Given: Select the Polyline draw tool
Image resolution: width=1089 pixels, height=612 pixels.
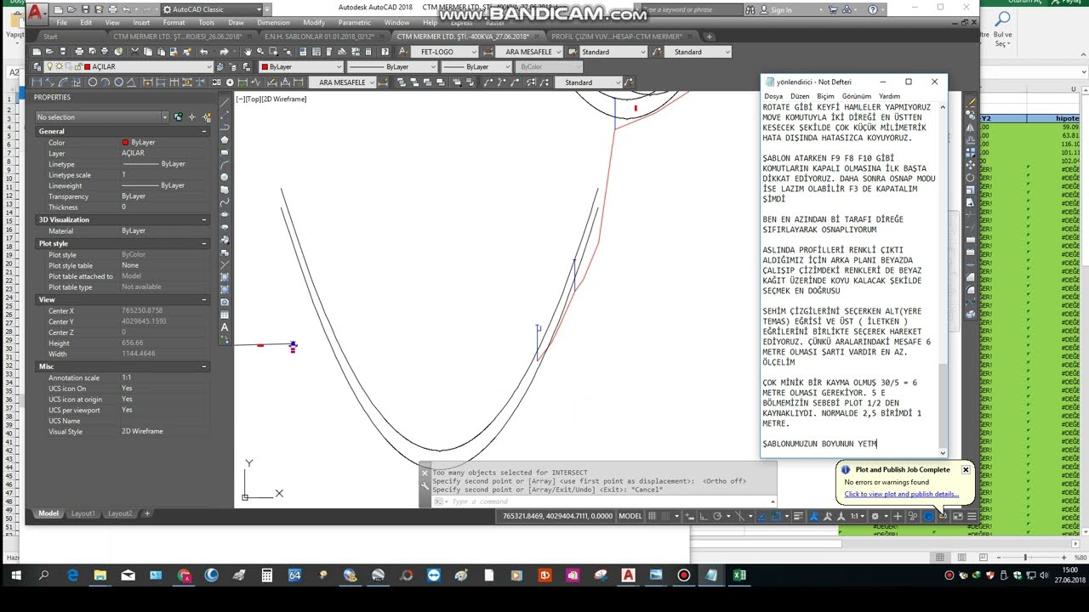Looking at the screenshot, I should click(223, 126).
